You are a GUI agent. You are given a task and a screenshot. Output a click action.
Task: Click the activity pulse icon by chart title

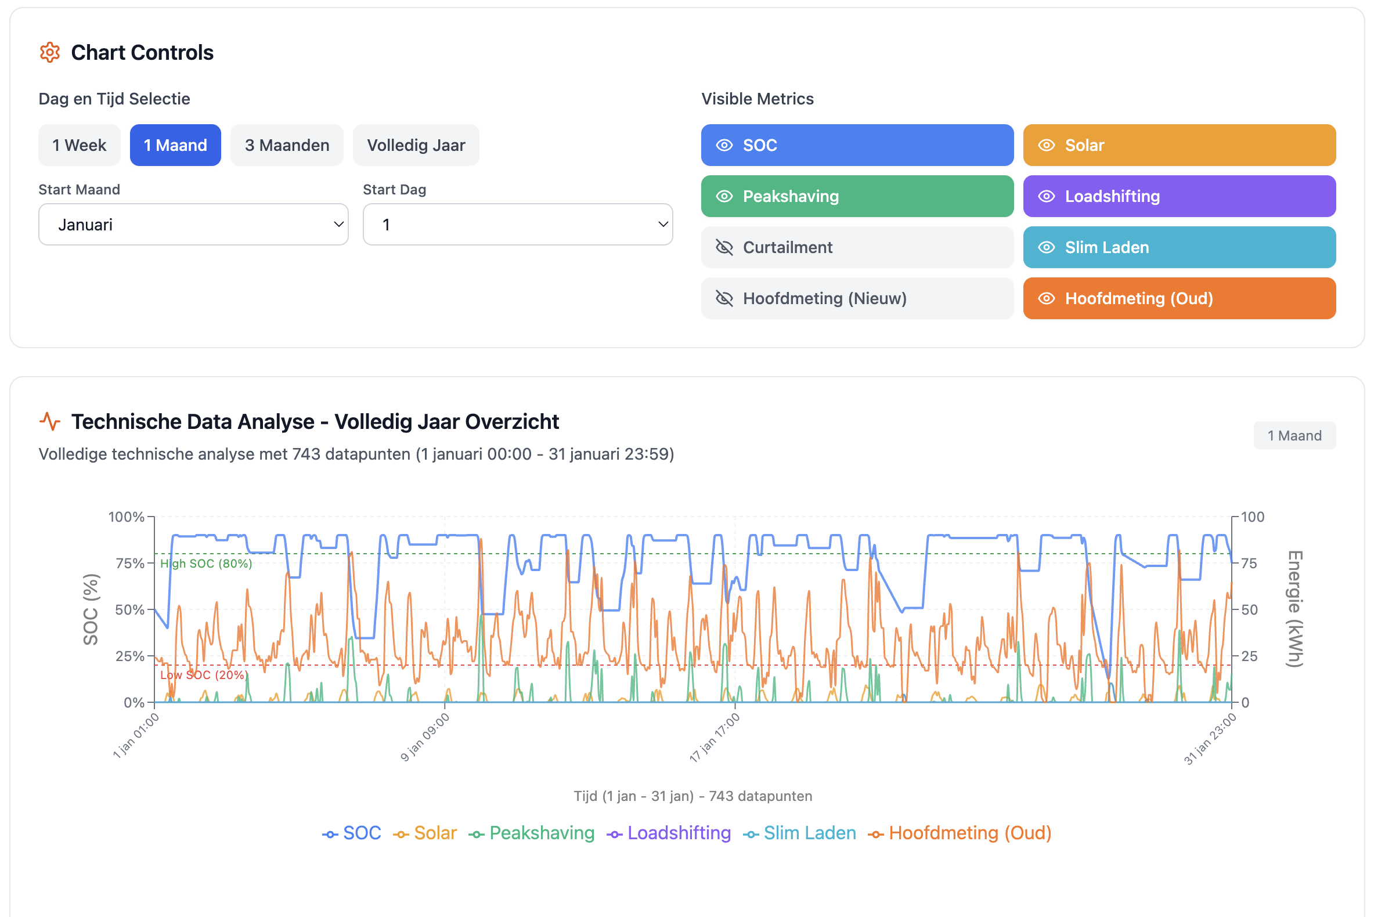pyautogui.click(x=50, y=421)
